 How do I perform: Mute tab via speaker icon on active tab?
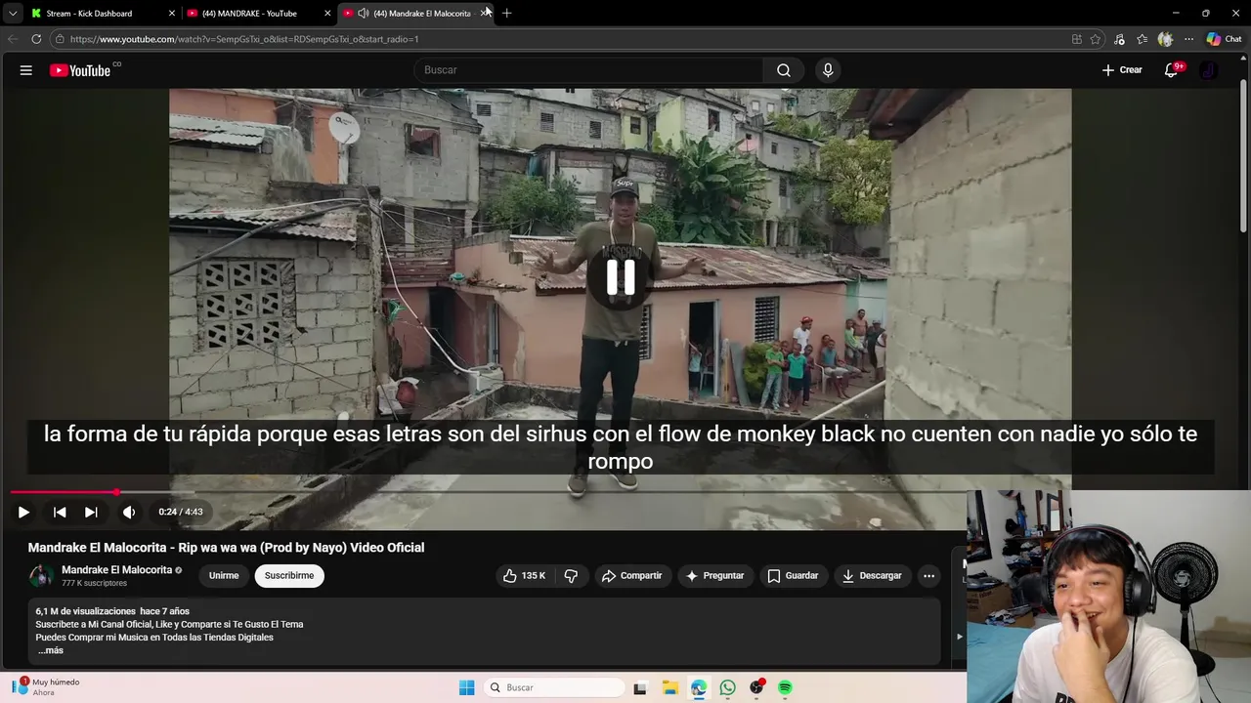(363, 14)
